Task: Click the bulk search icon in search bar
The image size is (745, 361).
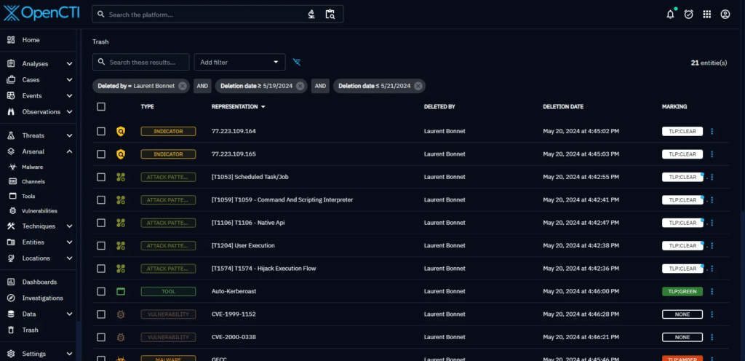Action: [x=330, y=14]
